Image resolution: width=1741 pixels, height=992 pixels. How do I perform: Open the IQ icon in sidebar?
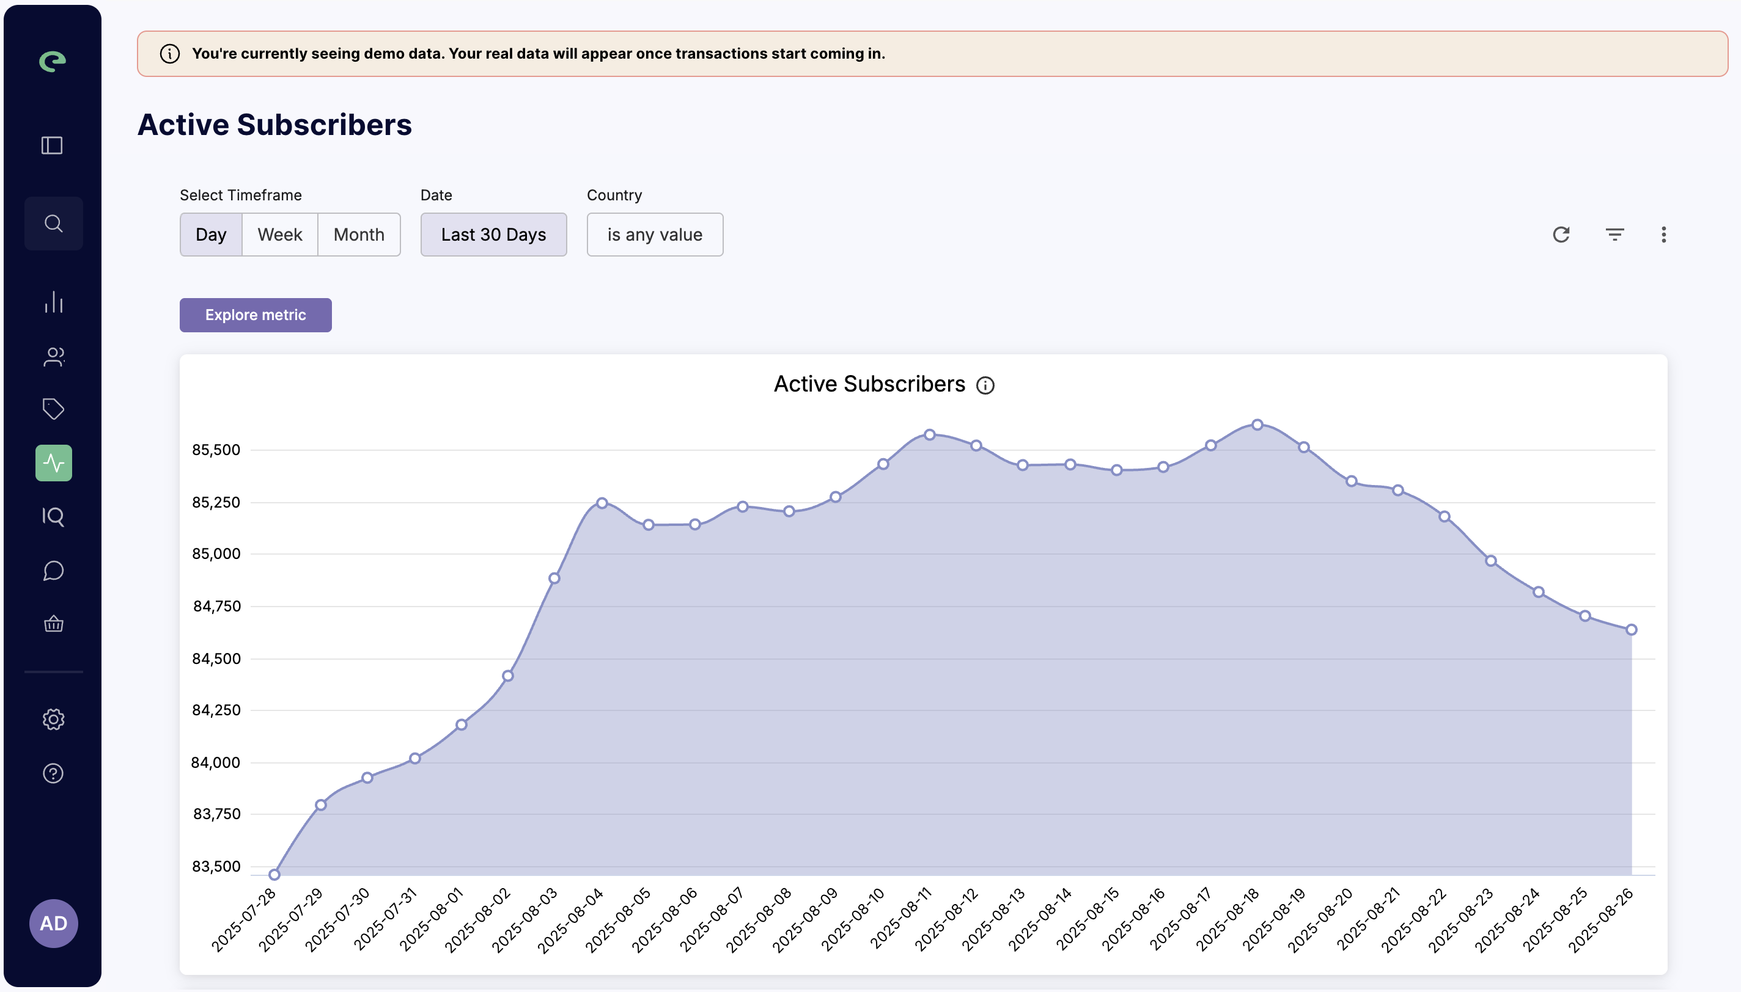(x=54, y=516)
